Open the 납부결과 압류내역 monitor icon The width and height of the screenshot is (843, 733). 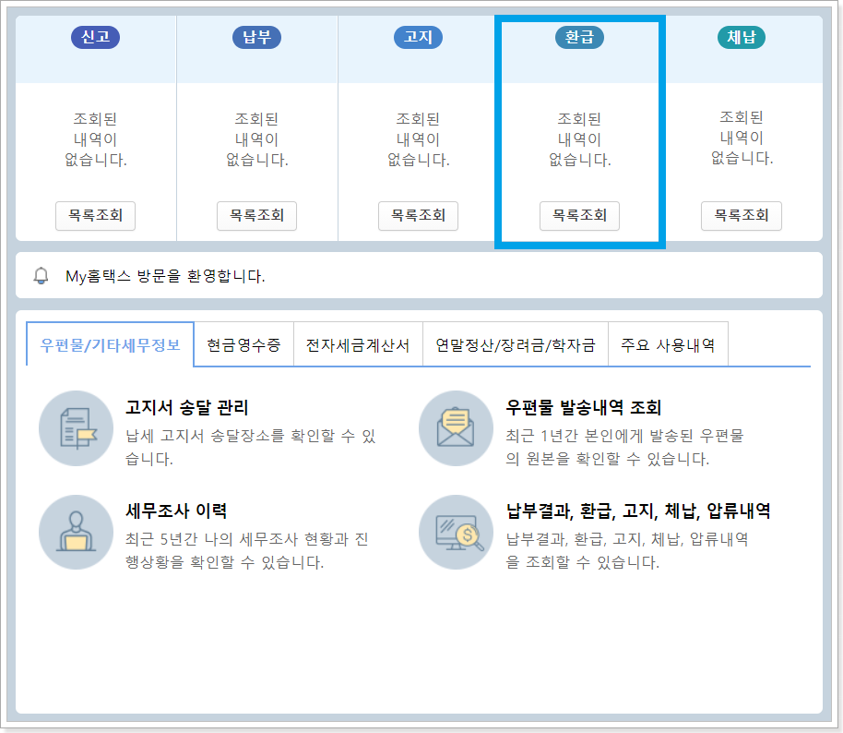click(x=456, y=532)
